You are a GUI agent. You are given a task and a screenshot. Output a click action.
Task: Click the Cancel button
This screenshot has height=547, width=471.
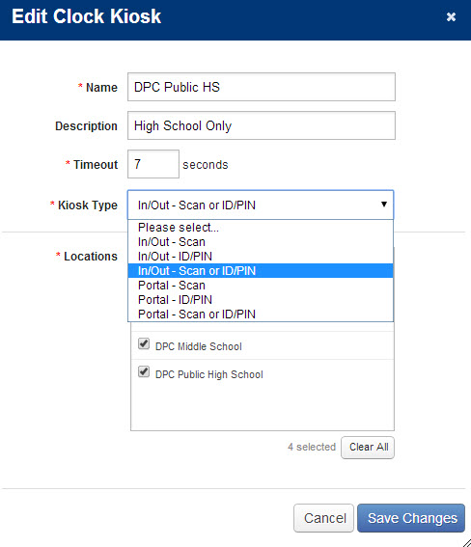coord(323,518)
